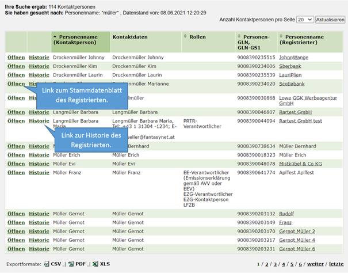Go to results page 2

pyautogui.click(x=266, y=264)
